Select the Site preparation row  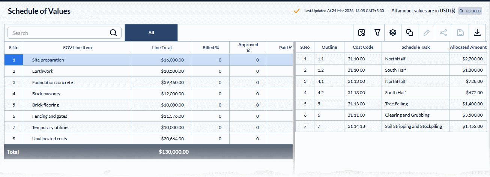coord(48,60)
